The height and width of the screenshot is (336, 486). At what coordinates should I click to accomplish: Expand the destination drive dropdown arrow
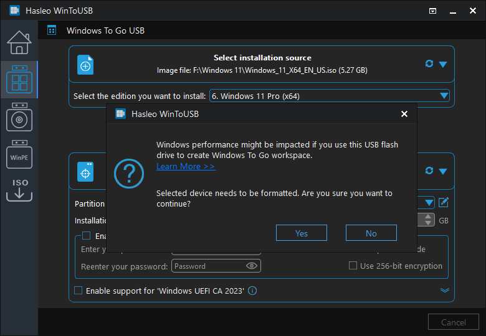[443, 171]
